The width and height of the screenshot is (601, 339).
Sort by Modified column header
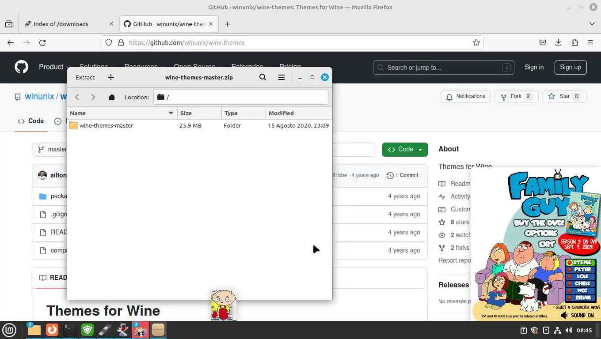299,113
